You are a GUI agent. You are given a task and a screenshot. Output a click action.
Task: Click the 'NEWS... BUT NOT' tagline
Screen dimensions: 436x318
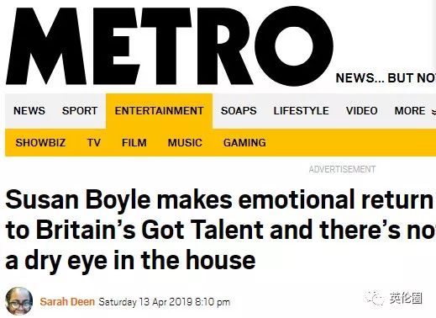386,78
